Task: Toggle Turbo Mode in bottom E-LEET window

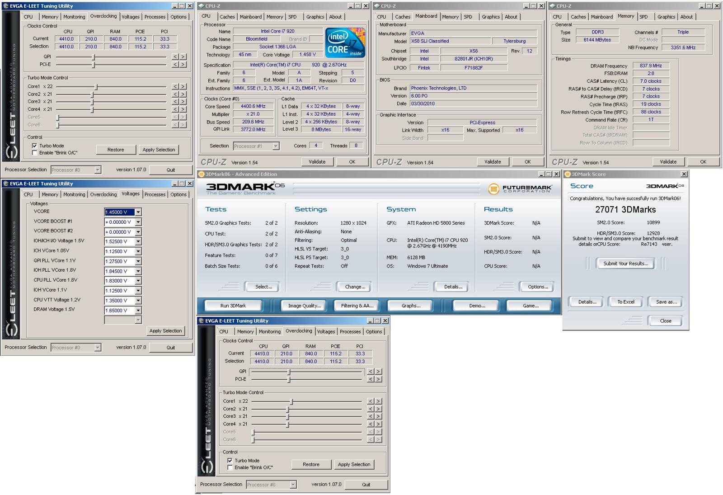Action: (230, 461)
